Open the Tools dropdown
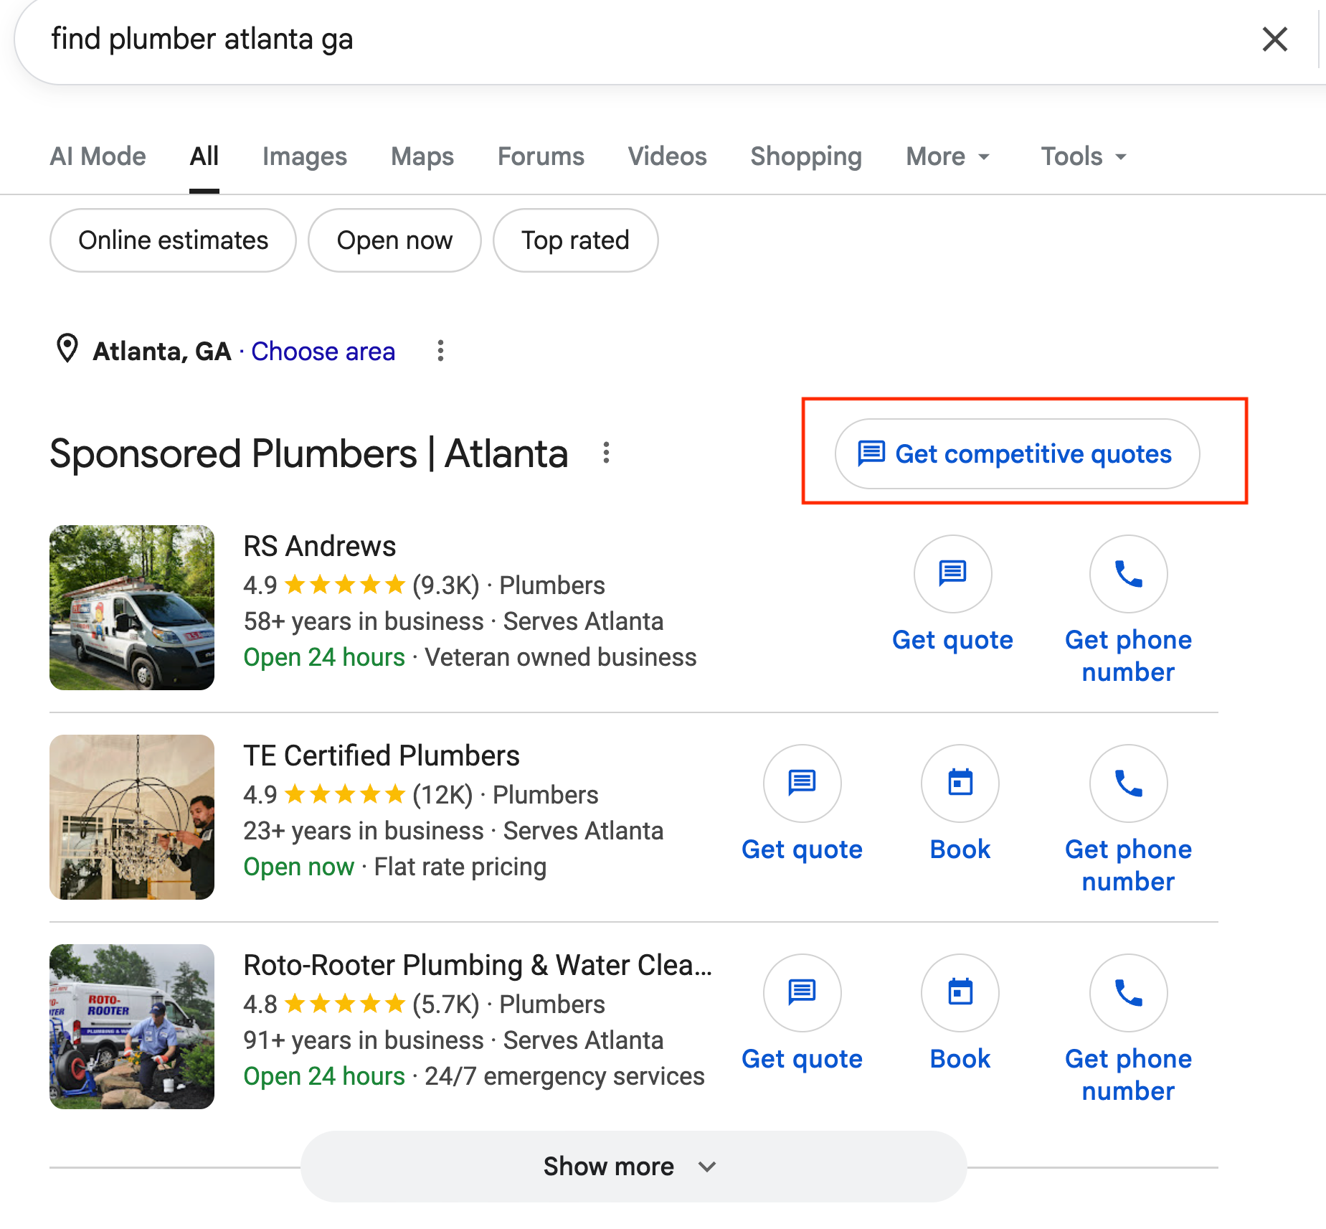The height and width of the screenshot is (1229, 1326). pos(1084,156)
